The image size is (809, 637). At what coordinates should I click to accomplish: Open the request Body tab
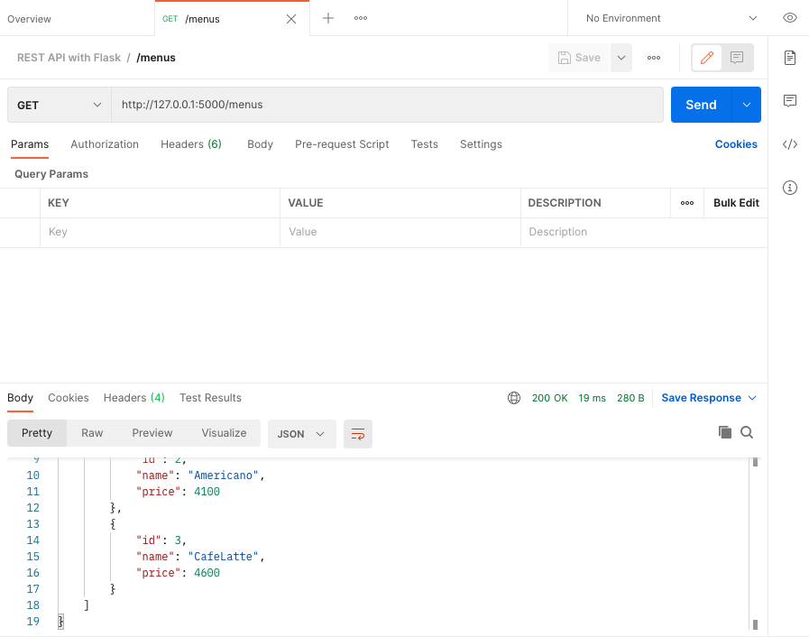click(260, 144)
